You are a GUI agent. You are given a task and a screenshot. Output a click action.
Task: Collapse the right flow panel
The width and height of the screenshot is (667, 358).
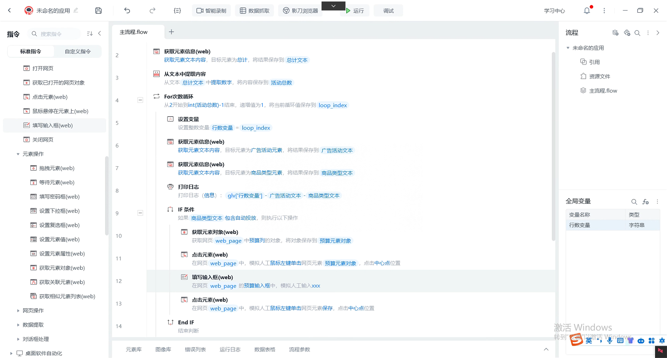658,33
